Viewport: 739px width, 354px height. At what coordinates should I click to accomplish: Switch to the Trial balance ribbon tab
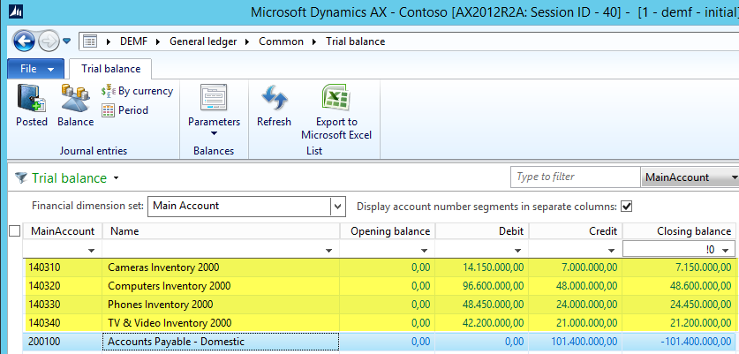(x=110, y=68)
